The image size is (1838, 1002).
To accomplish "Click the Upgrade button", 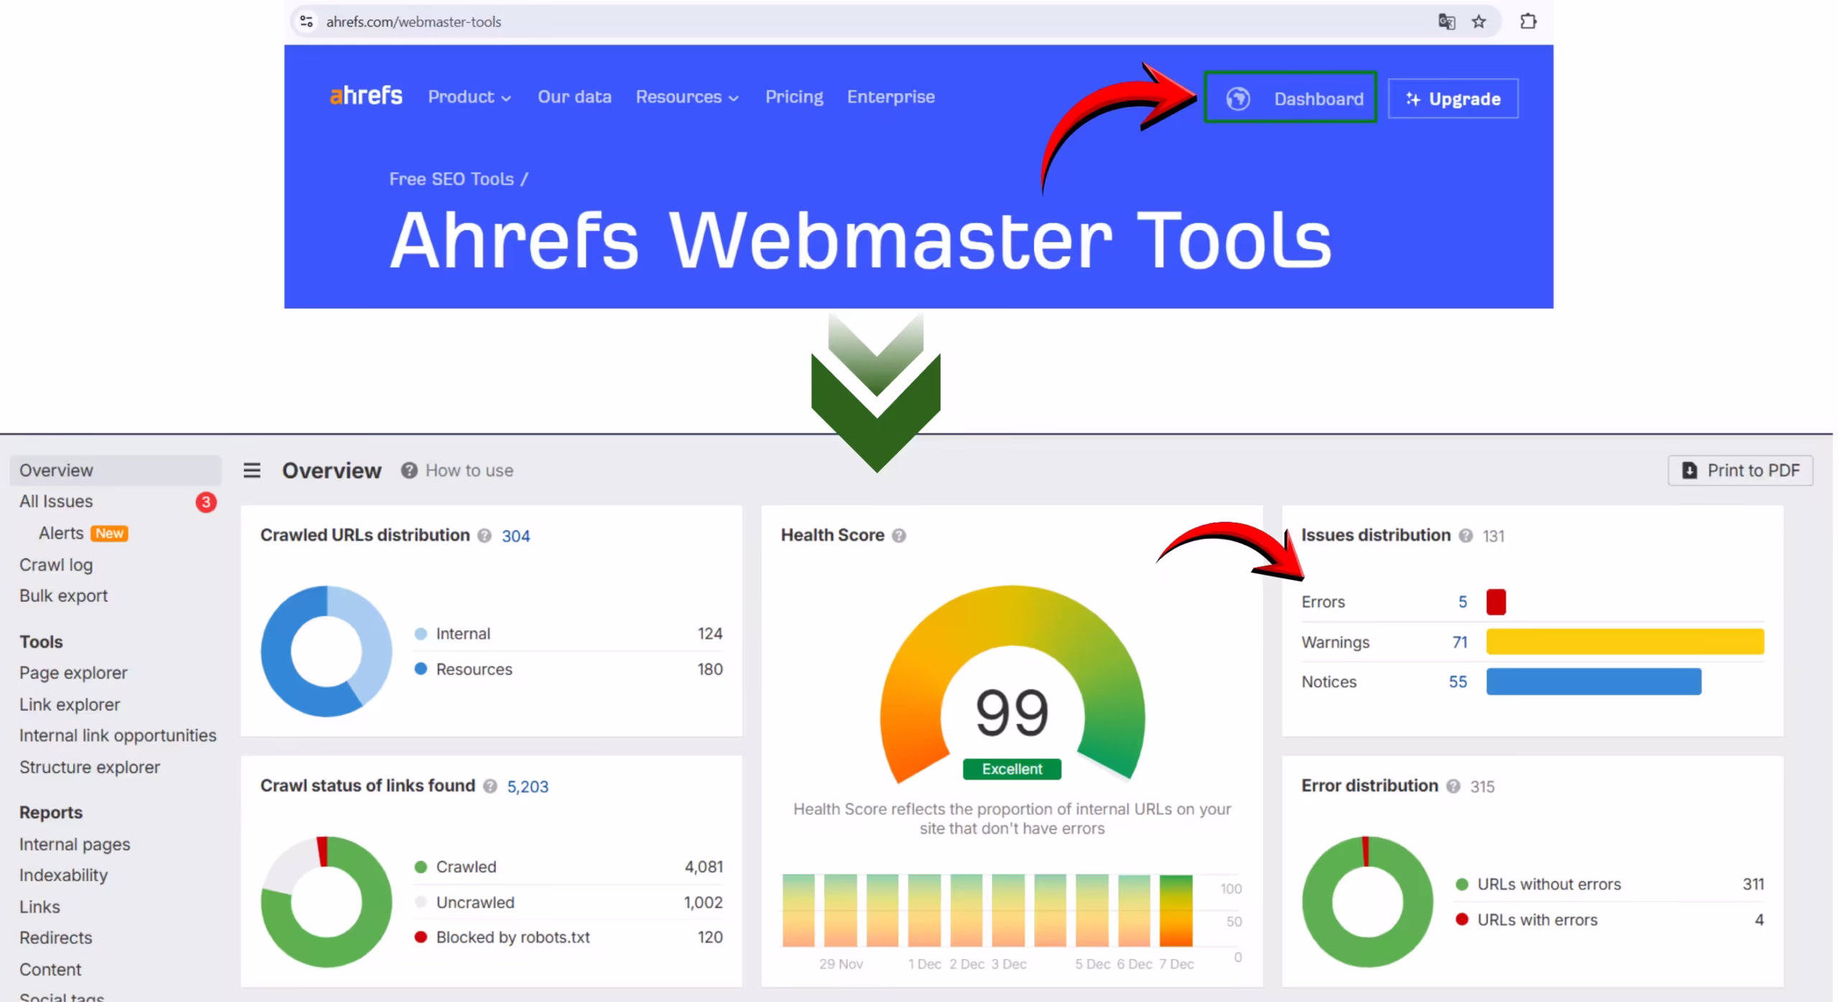I will (x=1452, y=98).
